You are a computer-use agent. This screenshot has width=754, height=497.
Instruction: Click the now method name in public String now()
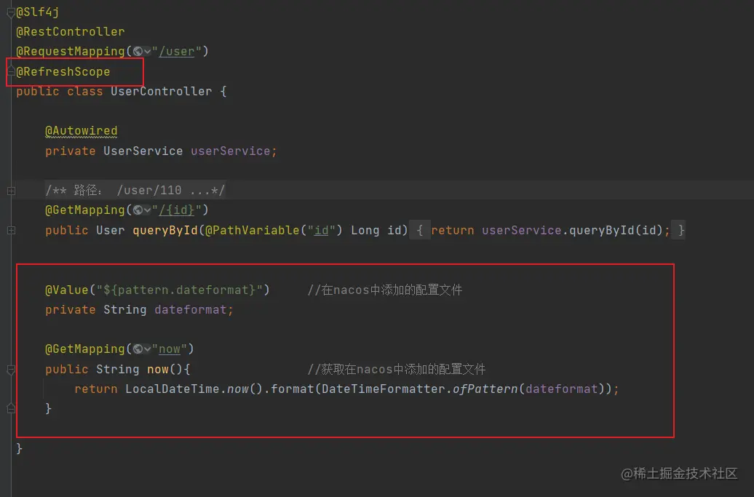(158, 369)
